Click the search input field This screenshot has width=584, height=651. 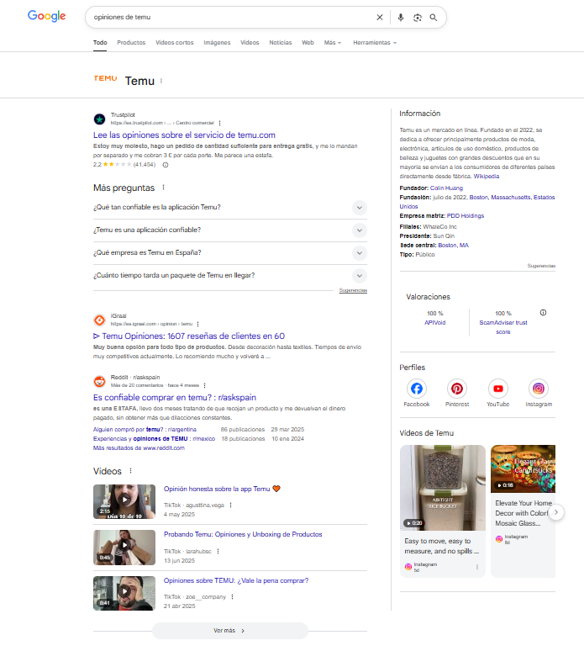click(227, 17)
